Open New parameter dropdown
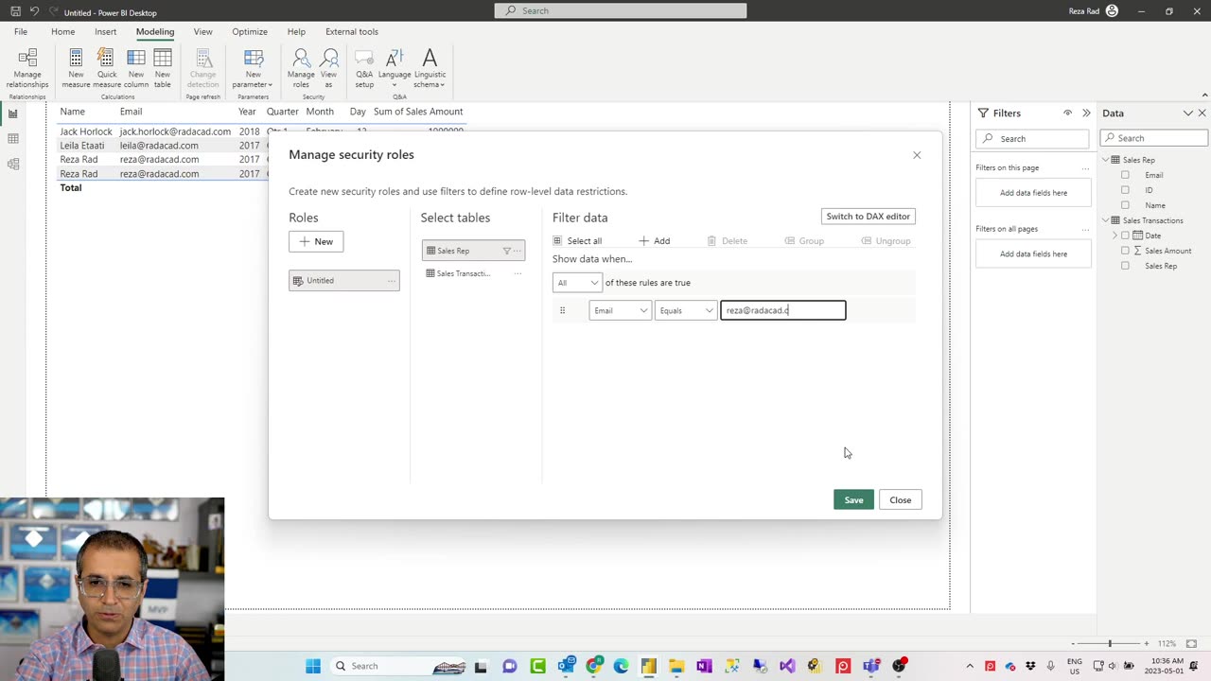1211x681 pixels. [254, 68]
